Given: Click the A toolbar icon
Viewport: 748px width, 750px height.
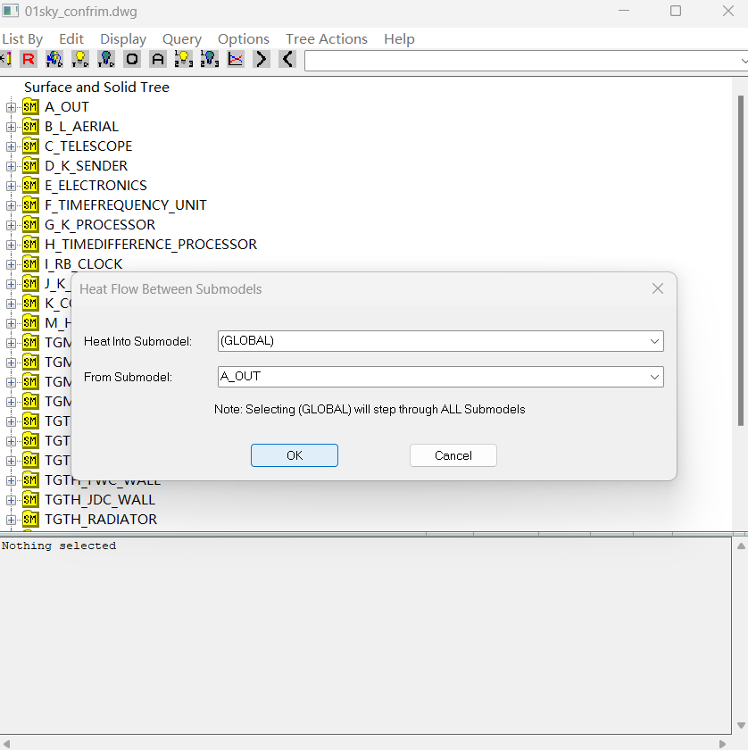Looking at the screenshot, I should coord(158,59).
